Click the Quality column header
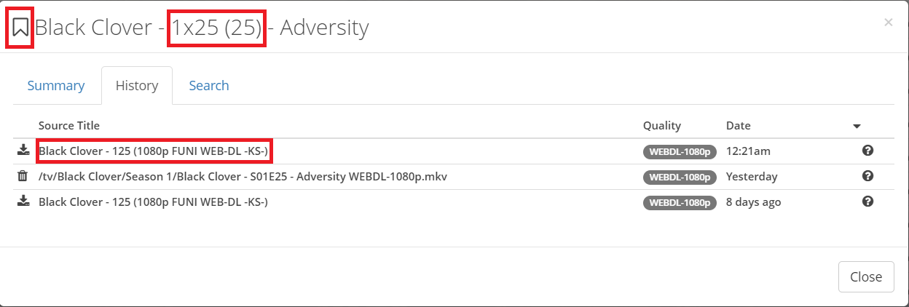The image size is (909, 307). (x=662, y=126)
